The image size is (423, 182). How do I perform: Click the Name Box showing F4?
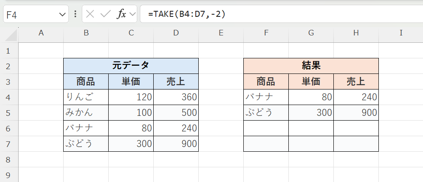pos(30,15)
